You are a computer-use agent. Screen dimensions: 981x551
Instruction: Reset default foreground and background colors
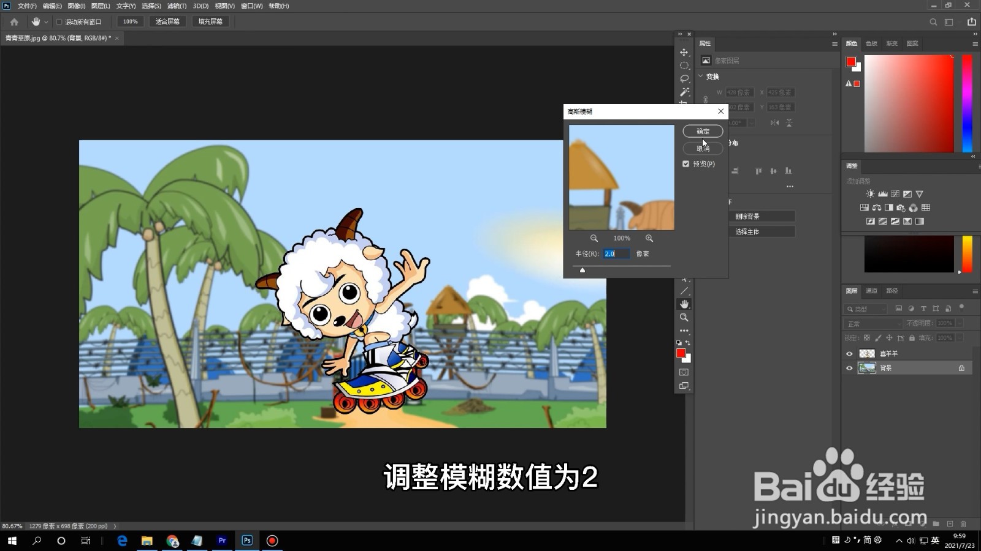(679, 343)
